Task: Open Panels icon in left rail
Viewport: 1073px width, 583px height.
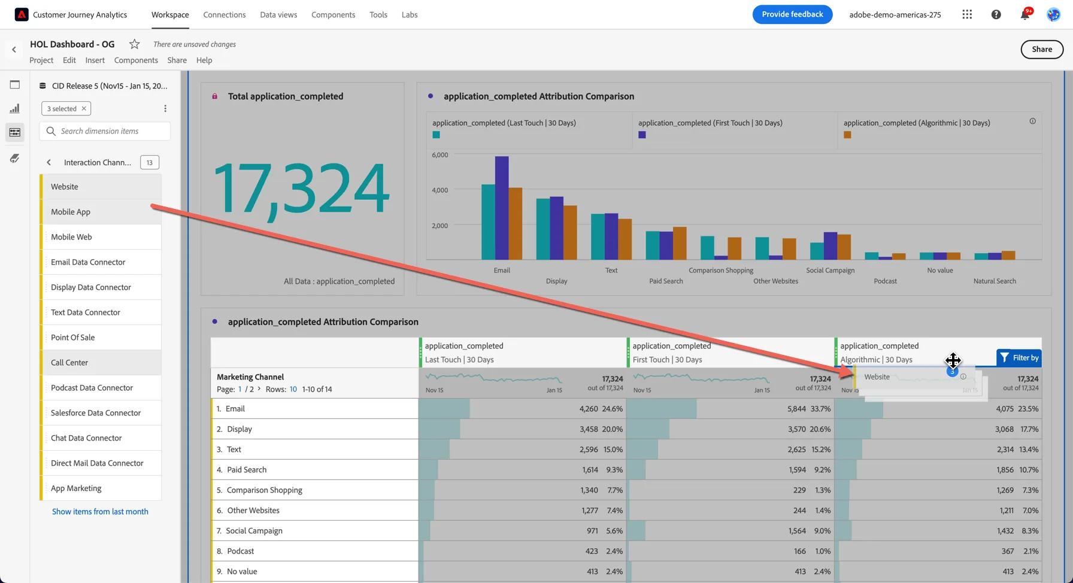Action: pyautogui.click(x=15, y=84)
